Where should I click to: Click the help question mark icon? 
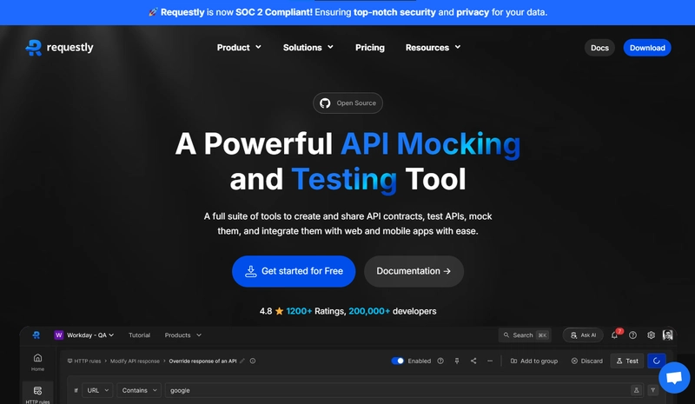pyautogui.click(x=632, y=335)
